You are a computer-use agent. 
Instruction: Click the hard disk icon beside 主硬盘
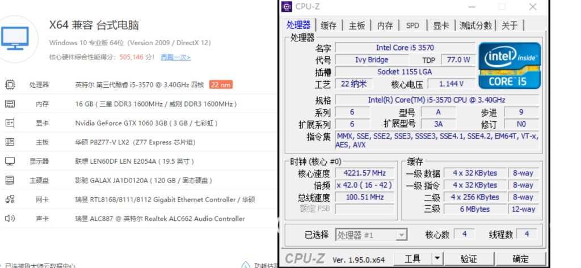[x=10, y=180]
